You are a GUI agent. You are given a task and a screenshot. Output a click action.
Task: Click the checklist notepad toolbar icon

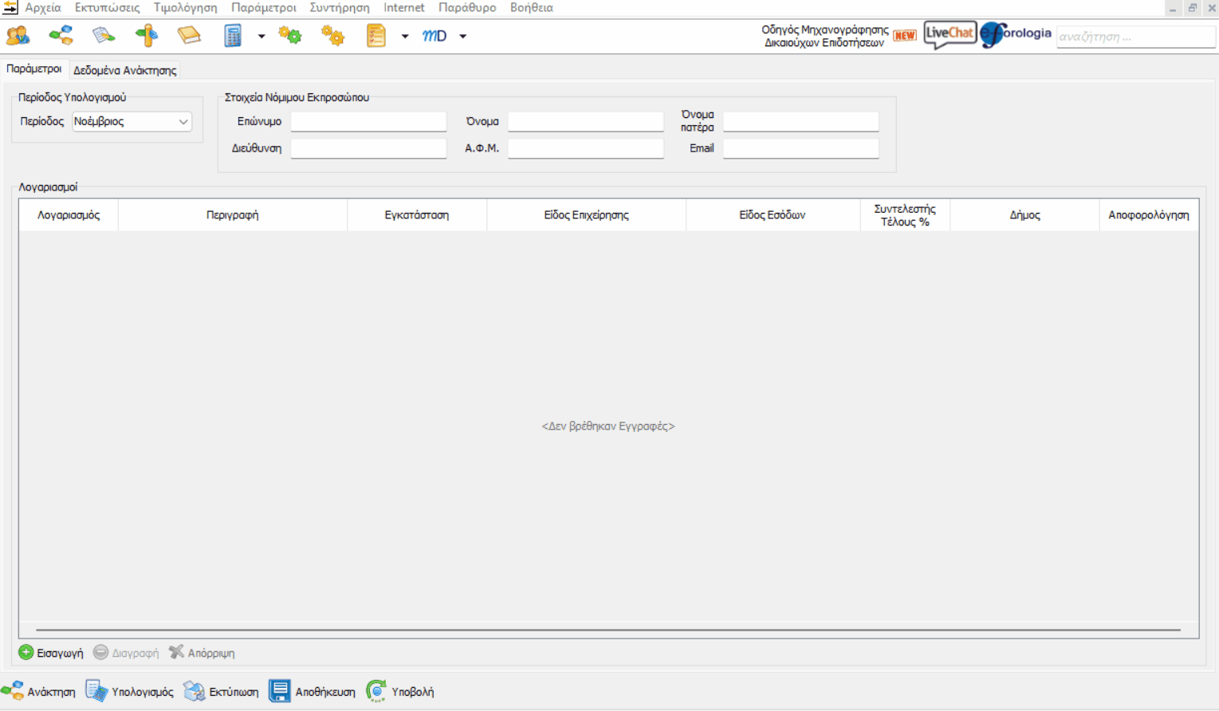(x=376, y=36)
